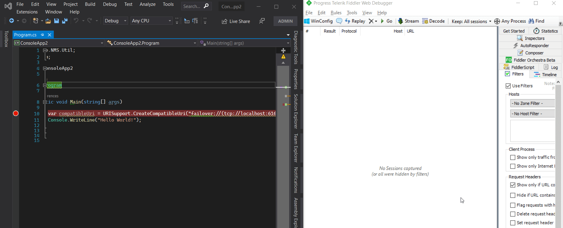Switch to the Composer tab
The height and width of the screenshot is (228, 563).
tap(531, 53)
